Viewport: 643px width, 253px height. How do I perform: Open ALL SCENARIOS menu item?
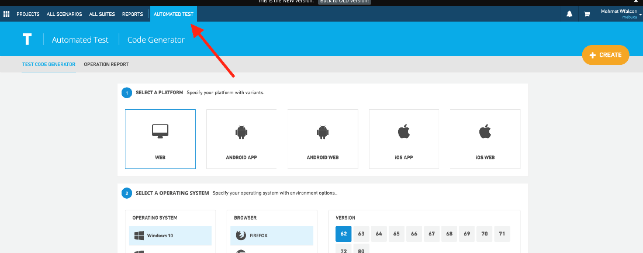pos(64,14)
